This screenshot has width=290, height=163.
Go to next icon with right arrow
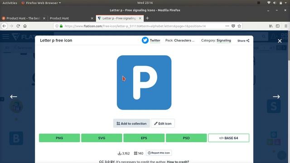point(276,96)
